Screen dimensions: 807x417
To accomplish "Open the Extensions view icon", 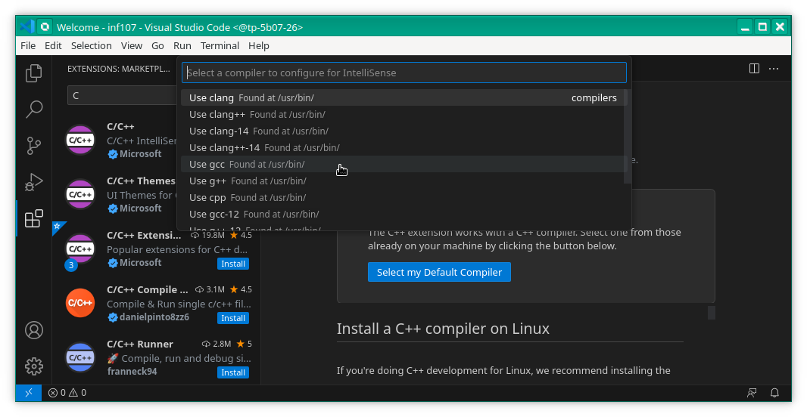I will pos(33,218).
